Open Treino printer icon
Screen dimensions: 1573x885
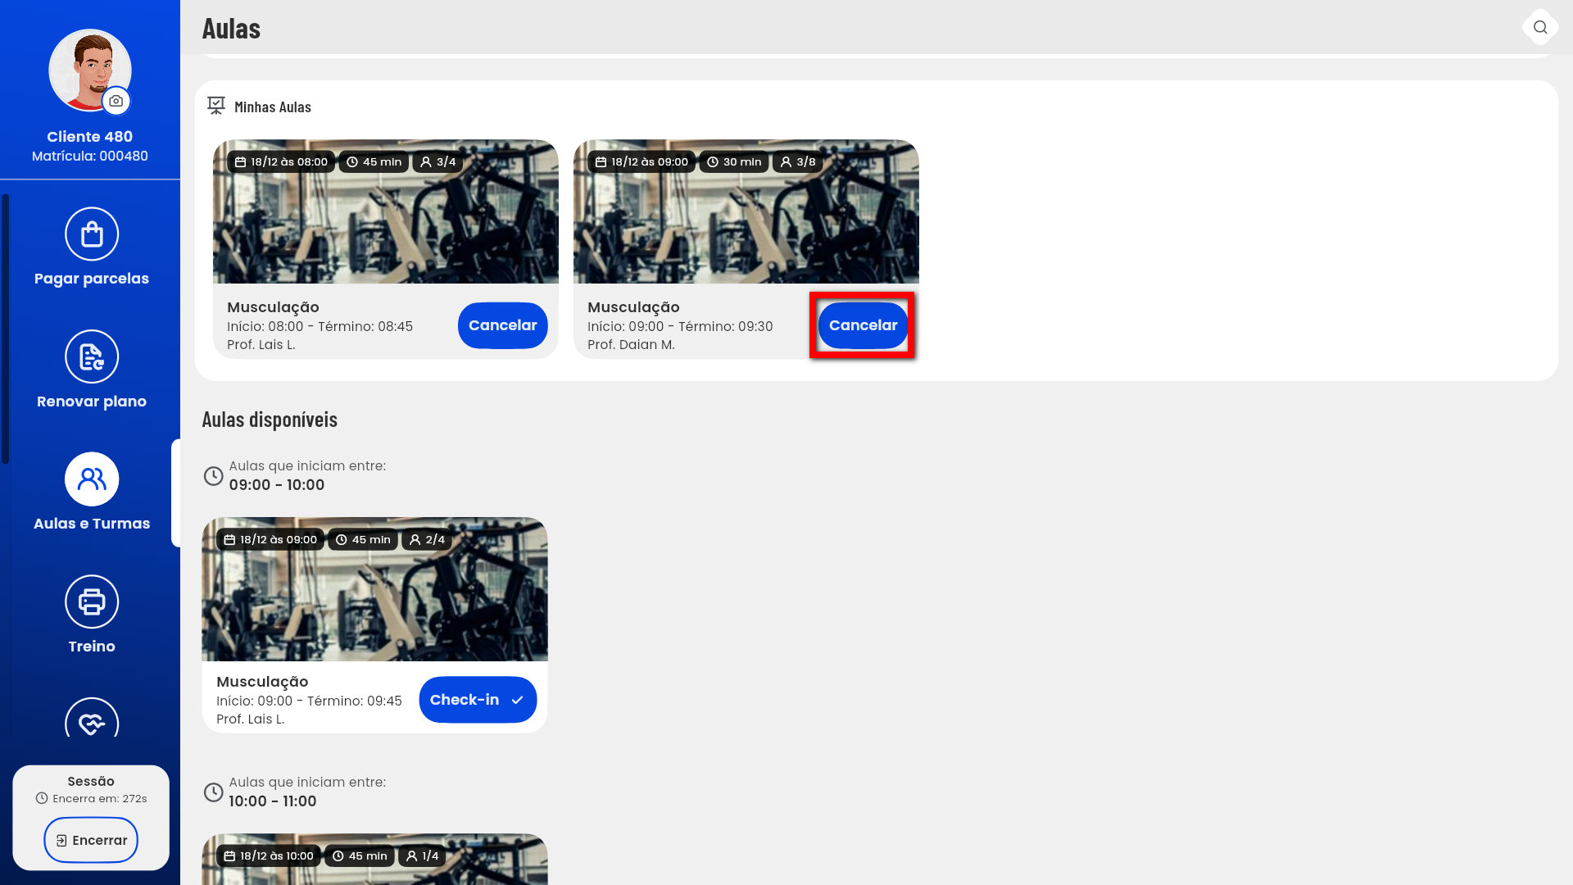click(x=92, y=602)
